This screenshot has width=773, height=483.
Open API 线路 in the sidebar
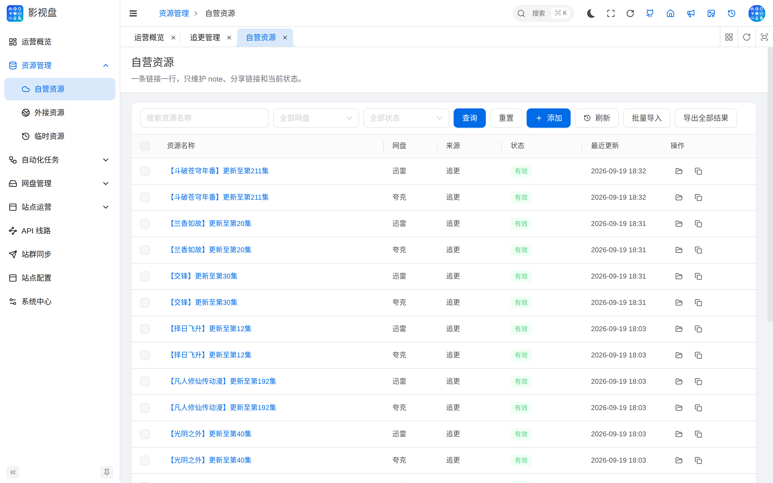60,231
